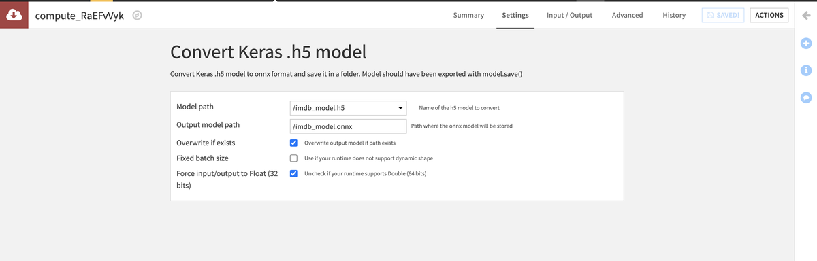The width and height of the screenshot is (817, 261).
Task: Click the Output model path input field
Action: click(x=348, y=126)
